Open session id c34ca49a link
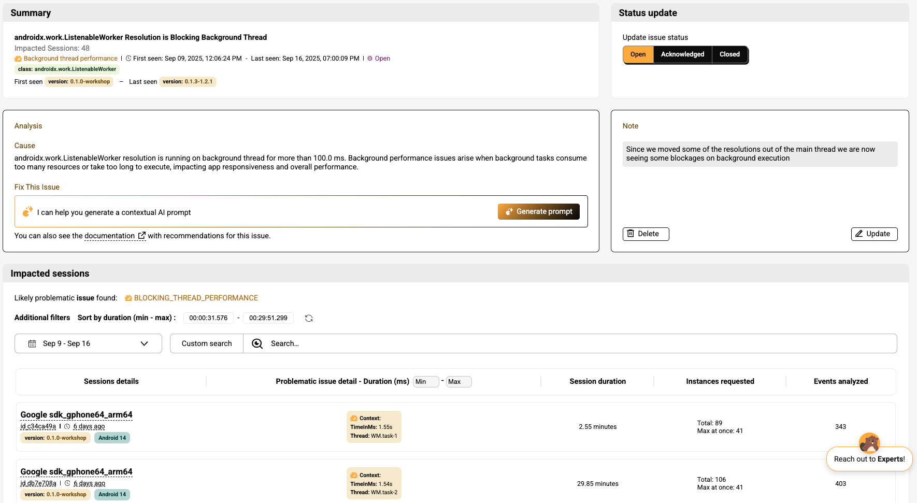The width and height of the screenshot is (917, 503). pyautogui.click(x=38, y=426)
